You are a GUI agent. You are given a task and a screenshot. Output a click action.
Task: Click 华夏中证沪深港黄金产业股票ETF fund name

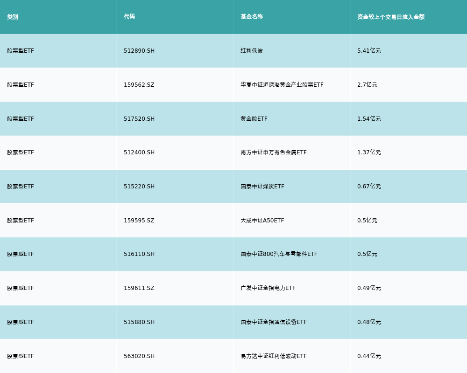(282, 85)
